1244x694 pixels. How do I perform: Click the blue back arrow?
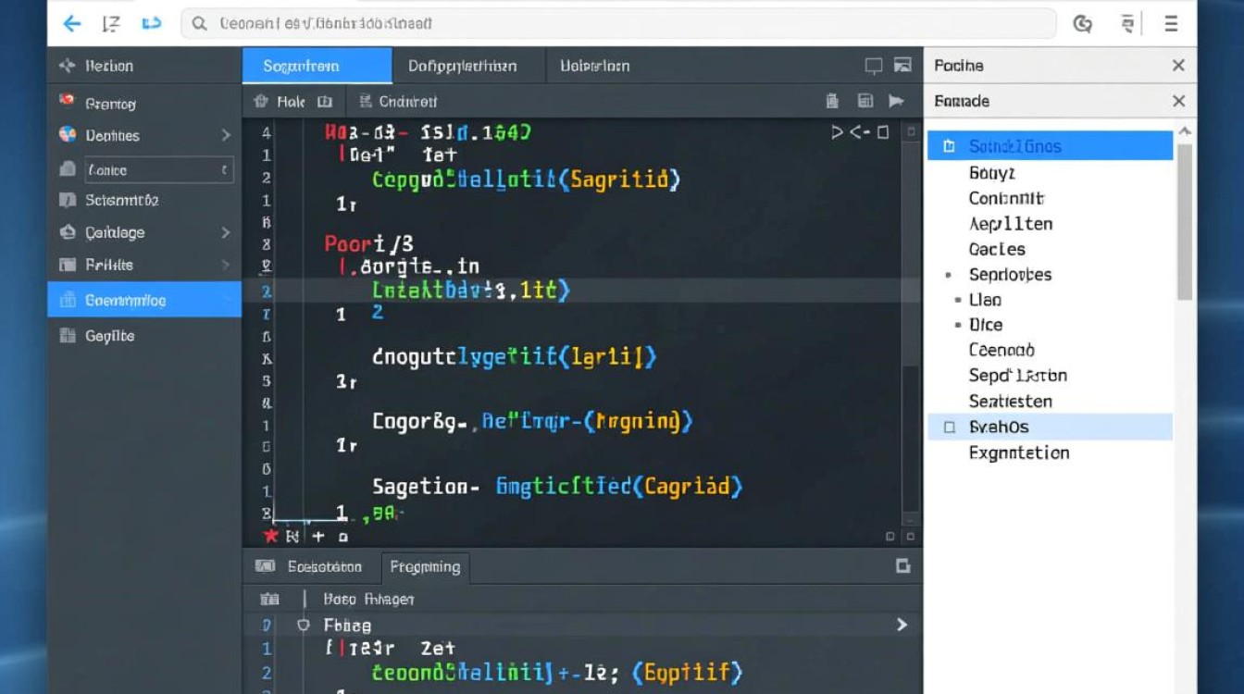tap(71, 23)
